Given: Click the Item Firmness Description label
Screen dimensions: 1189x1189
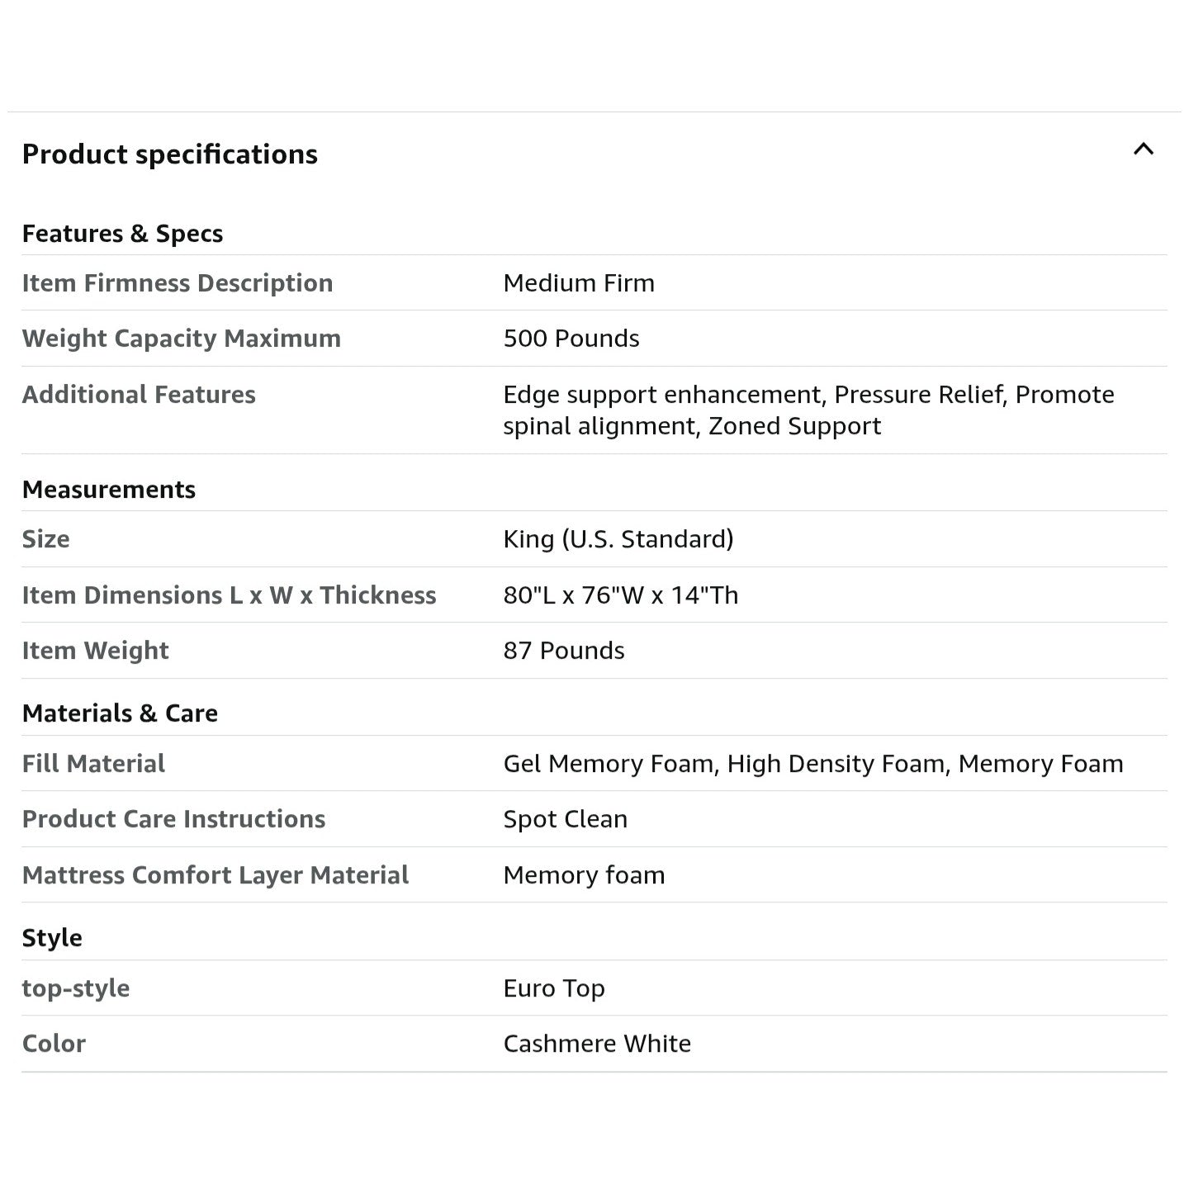Looking at the screenshot, I should [x=178, y=283].
